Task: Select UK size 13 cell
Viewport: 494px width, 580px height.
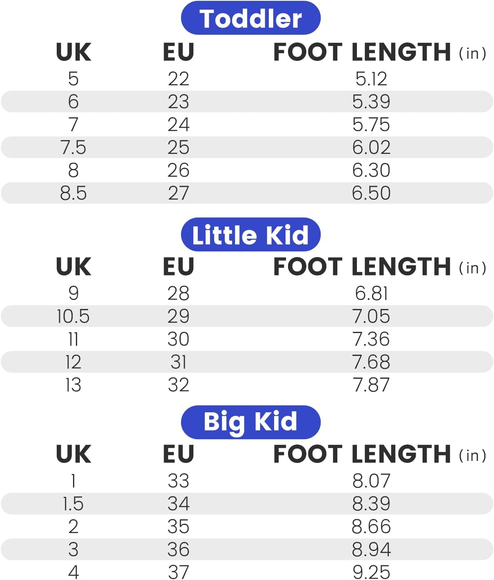Action: (73, 385)
